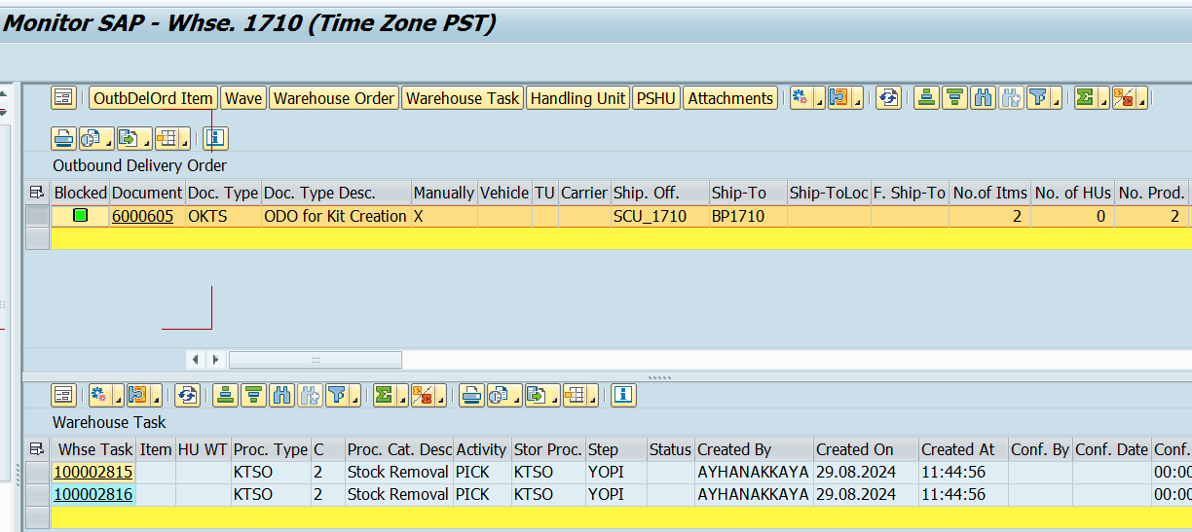Click the Created By column header
This screenshot has width=1192, height=532.
point(754,449)
